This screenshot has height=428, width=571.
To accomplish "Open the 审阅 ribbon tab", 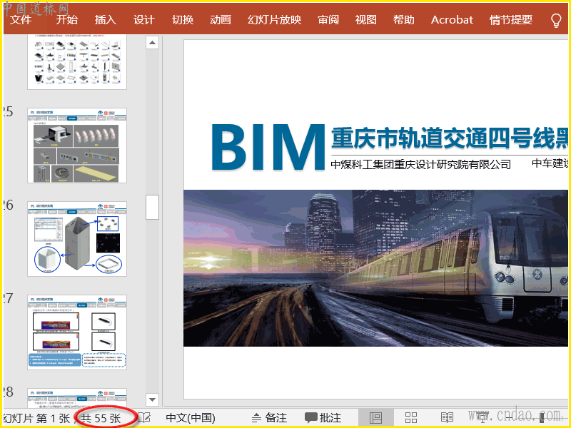I will tap(328, 20).
